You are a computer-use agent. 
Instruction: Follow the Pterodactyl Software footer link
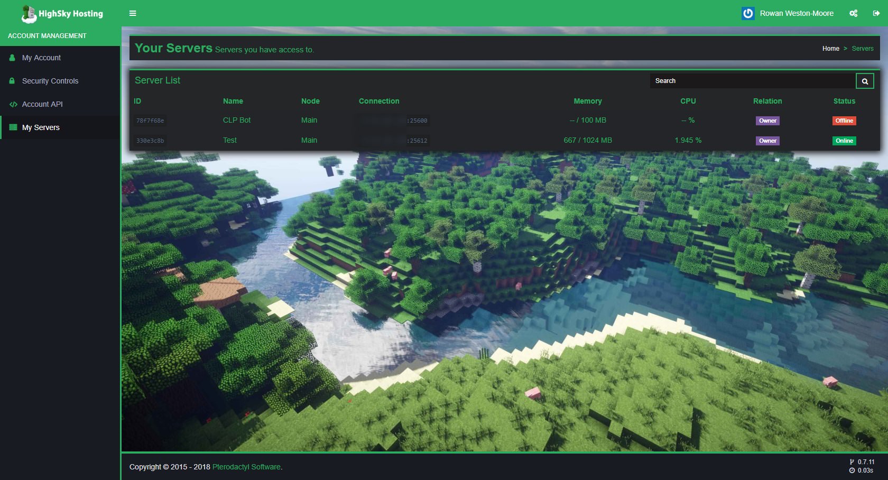[x=246, y=467]
